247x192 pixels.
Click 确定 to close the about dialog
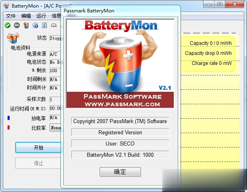tap(120, 172)
